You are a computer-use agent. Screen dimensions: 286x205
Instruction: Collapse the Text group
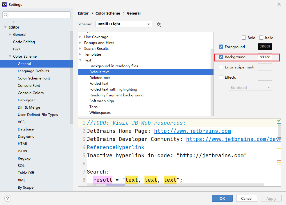(80, 60)
